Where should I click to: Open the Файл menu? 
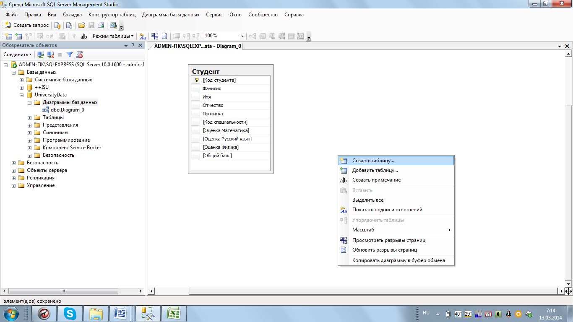coord(11,15)
